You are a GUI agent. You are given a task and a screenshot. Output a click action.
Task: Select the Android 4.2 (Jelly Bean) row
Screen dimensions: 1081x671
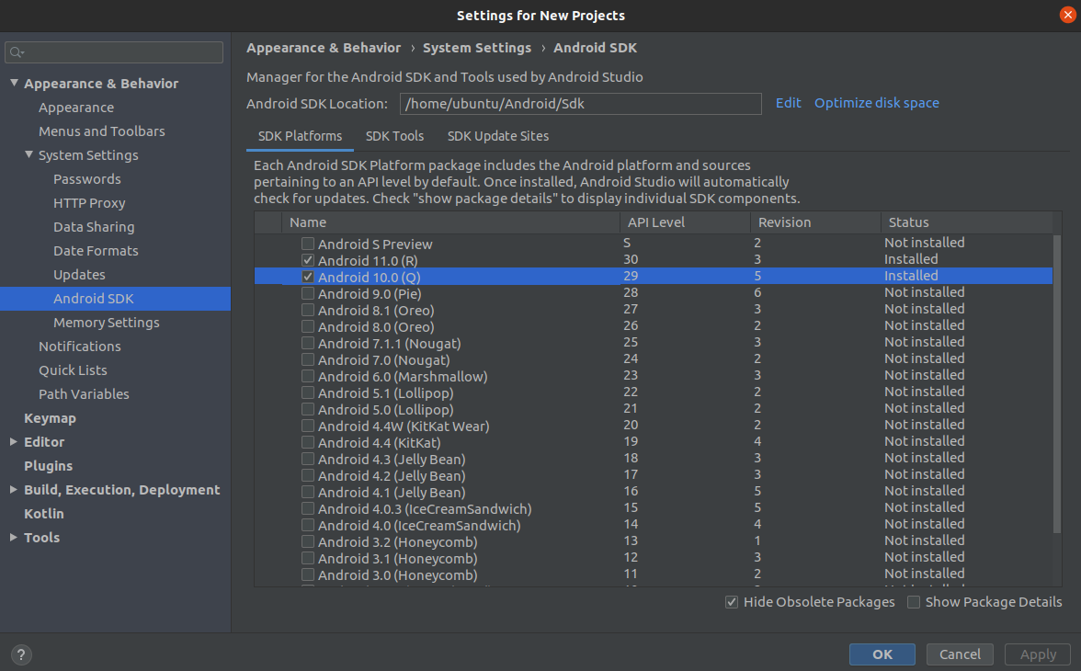click(654, 475)
